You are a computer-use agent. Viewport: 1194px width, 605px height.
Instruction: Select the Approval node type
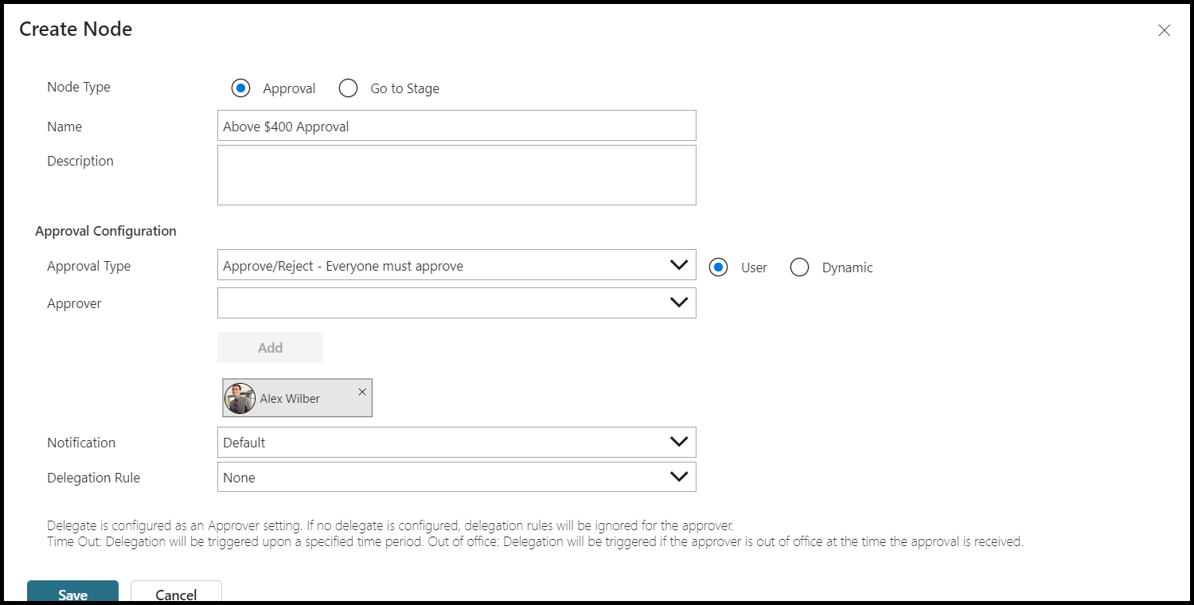click(x=241, y=88)
